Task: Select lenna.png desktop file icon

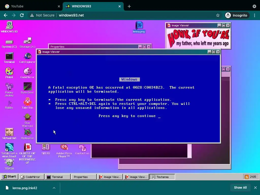Action: click(x=139, y=27)
